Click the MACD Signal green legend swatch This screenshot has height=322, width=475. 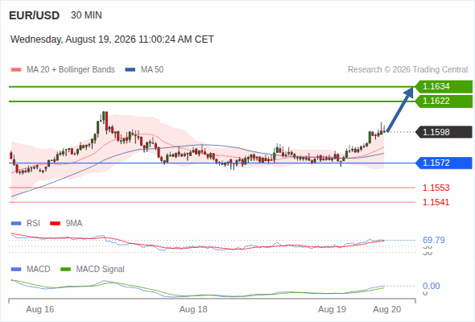point(65,270)
